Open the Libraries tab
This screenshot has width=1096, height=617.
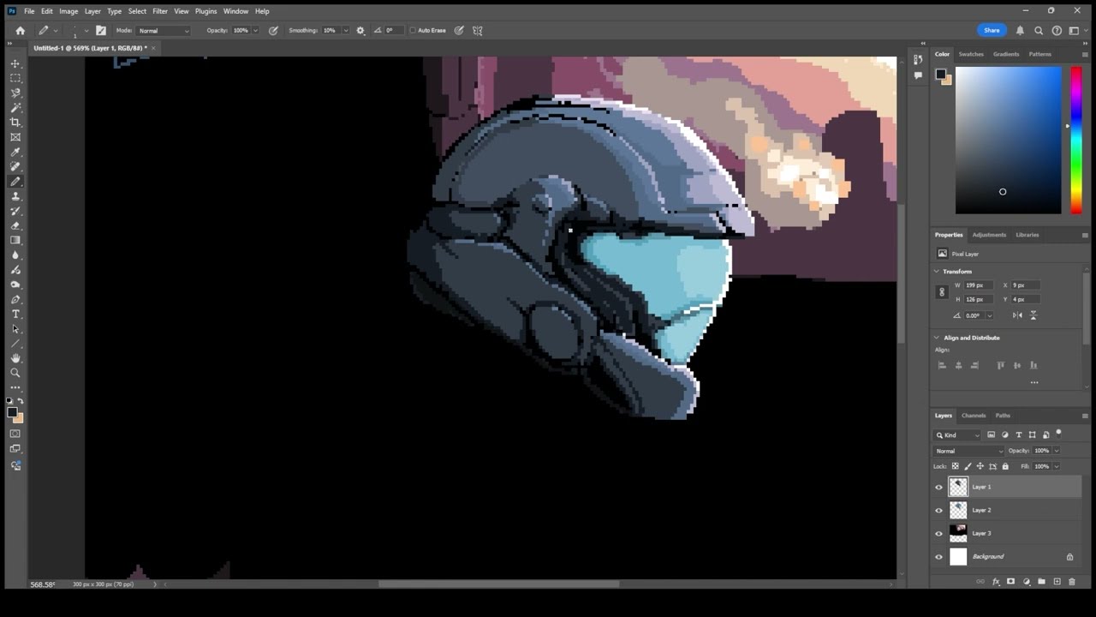click(x=1027, y=235)
